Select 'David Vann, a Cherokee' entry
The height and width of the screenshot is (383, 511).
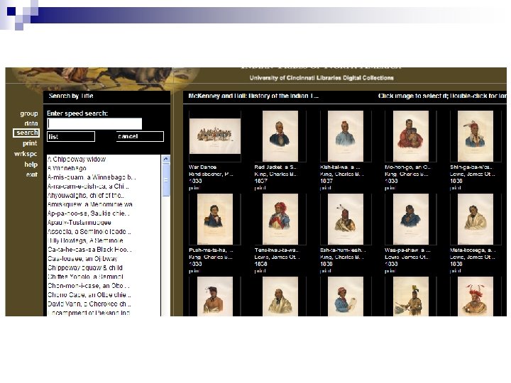[89, 304]
